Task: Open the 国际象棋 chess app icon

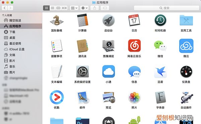Action: click(x=57, y=20)
